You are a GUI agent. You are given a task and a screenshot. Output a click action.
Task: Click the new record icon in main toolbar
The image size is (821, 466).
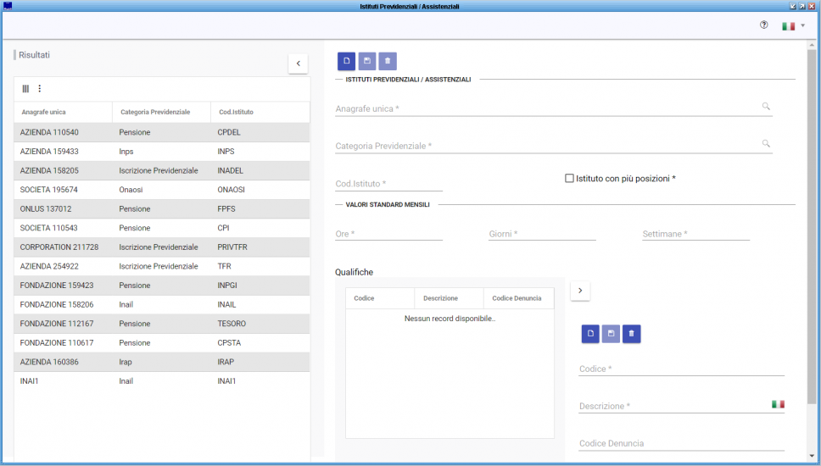346,61
